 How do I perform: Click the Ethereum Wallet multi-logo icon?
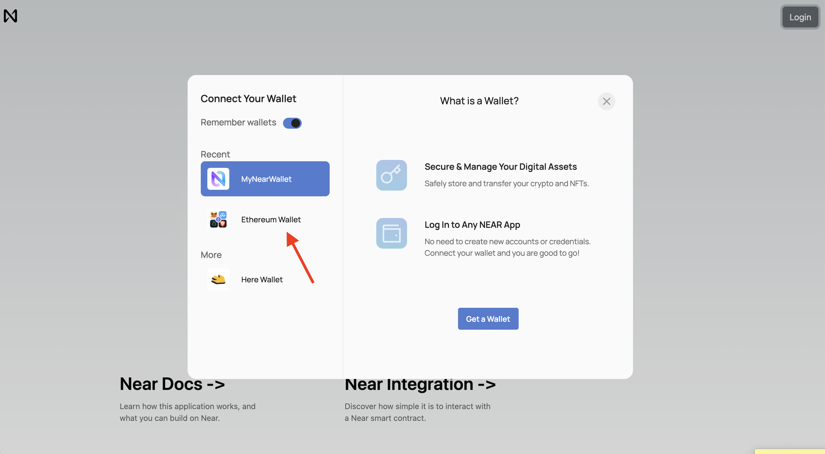pos(218,219)
